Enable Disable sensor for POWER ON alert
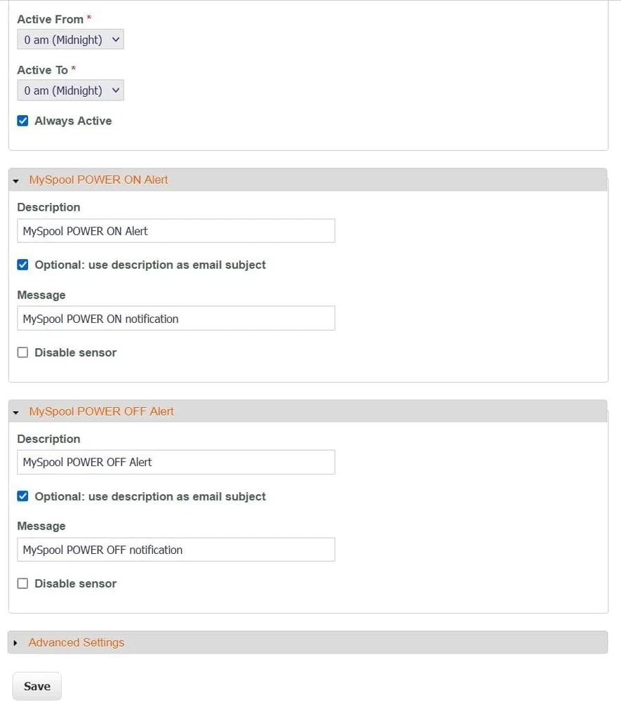621x702 pixels. [x=22, y=352]
